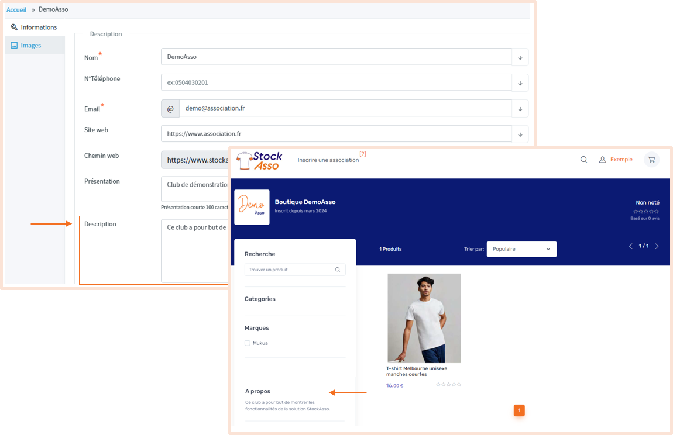Check the Mukua brand checkbox
Viewport: 673px width, 435px height.
[x=247, y=343]
